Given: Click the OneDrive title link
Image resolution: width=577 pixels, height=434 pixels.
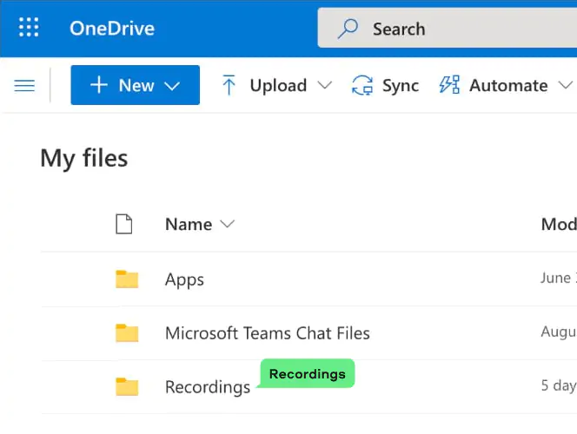Looking at the screenshot, I should pyautogui.click(x=112, y=29).
